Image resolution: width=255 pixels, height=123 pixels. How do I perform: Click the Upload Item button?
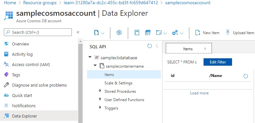(240, 33)
